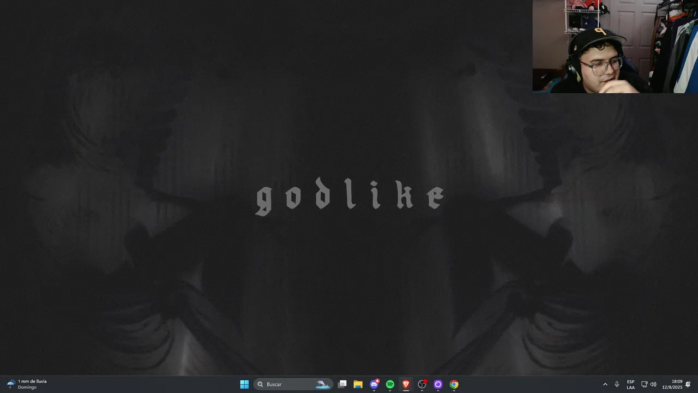Viewport: 698px width, 393px height.
Task: Expand the hidden system tray icons
Action: click(x=605, y=384)
